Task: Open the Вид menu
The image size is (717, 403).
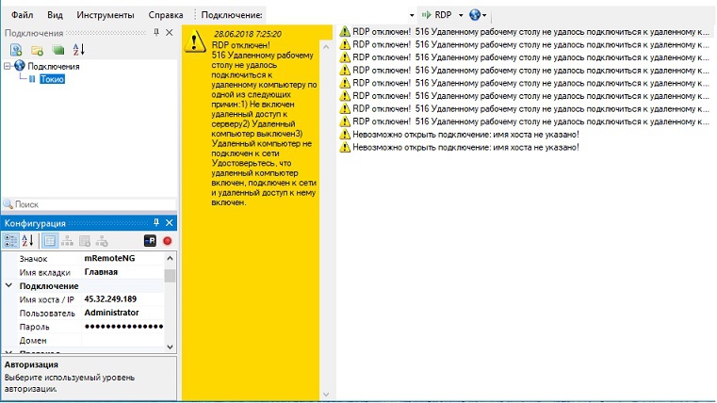Action: 55,15
